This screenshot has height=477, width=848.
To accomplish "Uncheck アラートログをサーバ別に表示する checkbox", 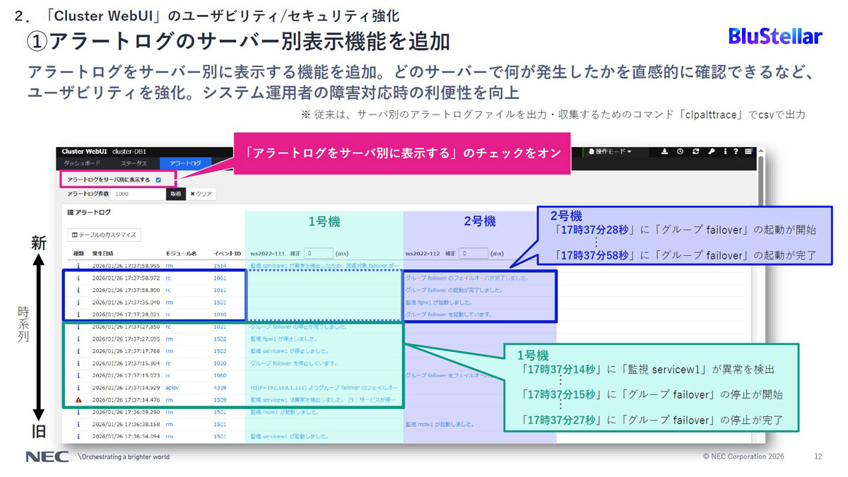I will click(158, 180).
